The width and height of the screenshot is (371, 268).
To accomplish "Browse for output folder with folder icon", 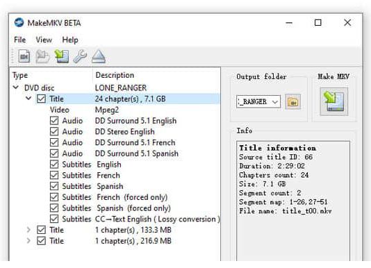I will (293, 101).
